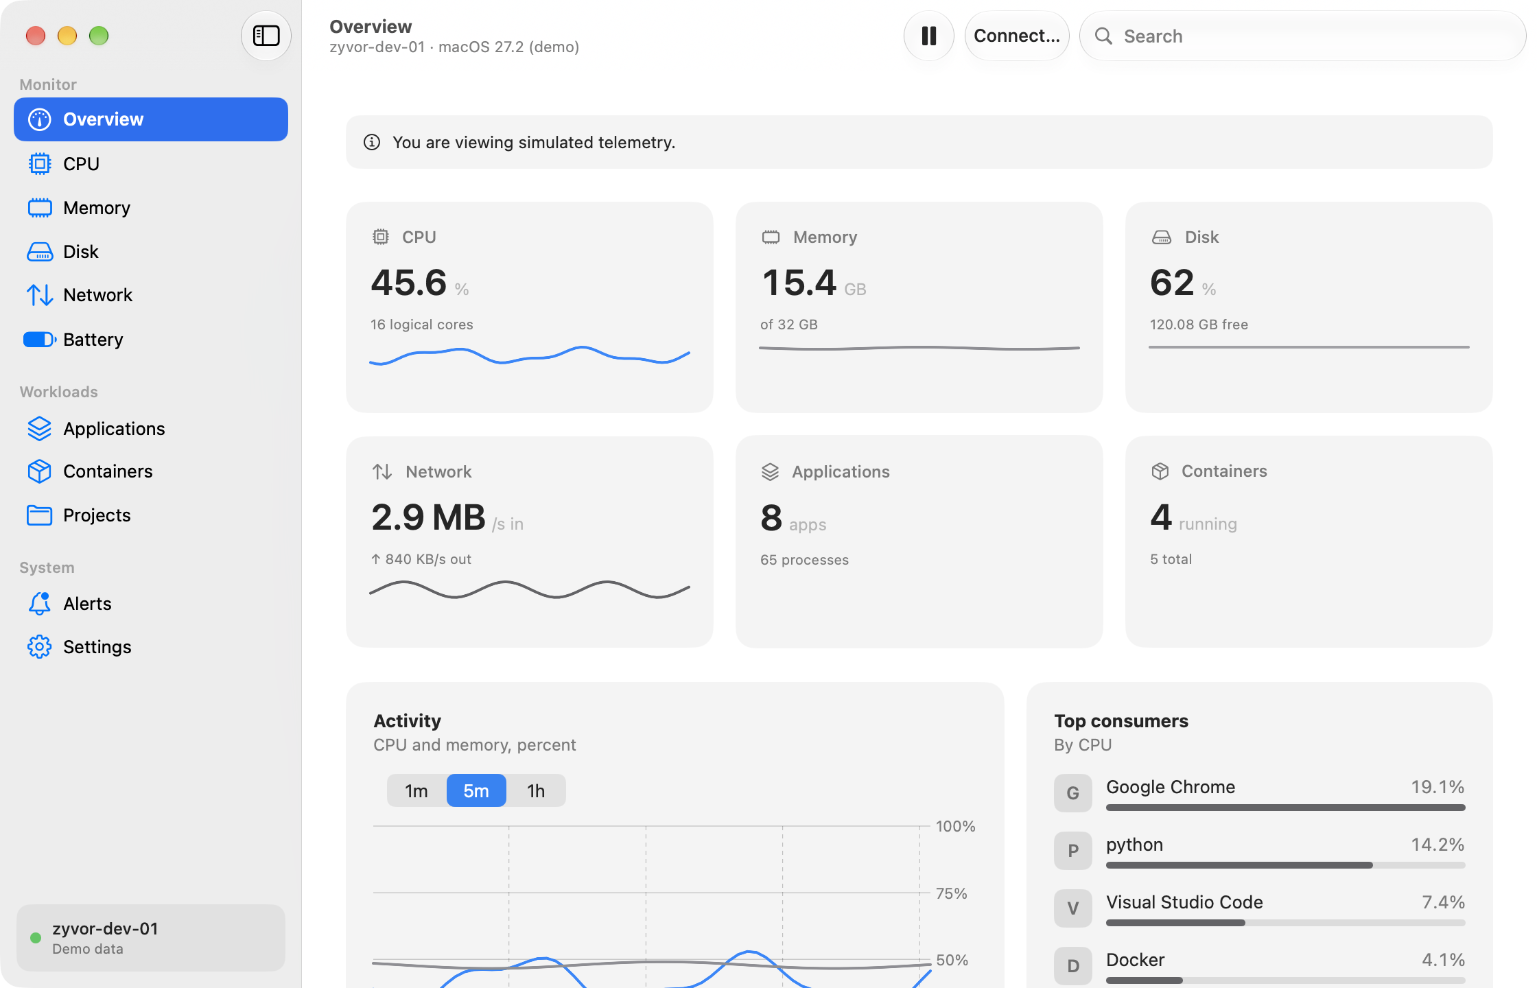Open Settings in the sidebar
The image size is (1537, 988).
pos(151,647)
